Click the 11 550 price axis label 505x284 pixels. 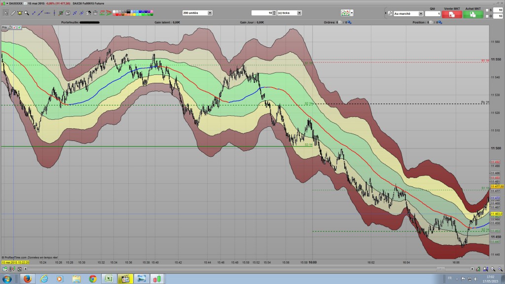click(496, 59)
